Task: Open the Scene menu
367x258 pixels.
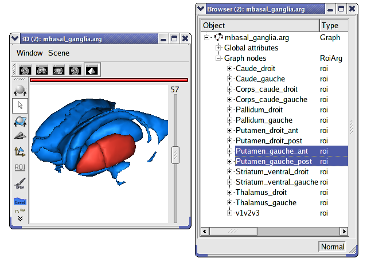Action: click(x=58, y=53)
